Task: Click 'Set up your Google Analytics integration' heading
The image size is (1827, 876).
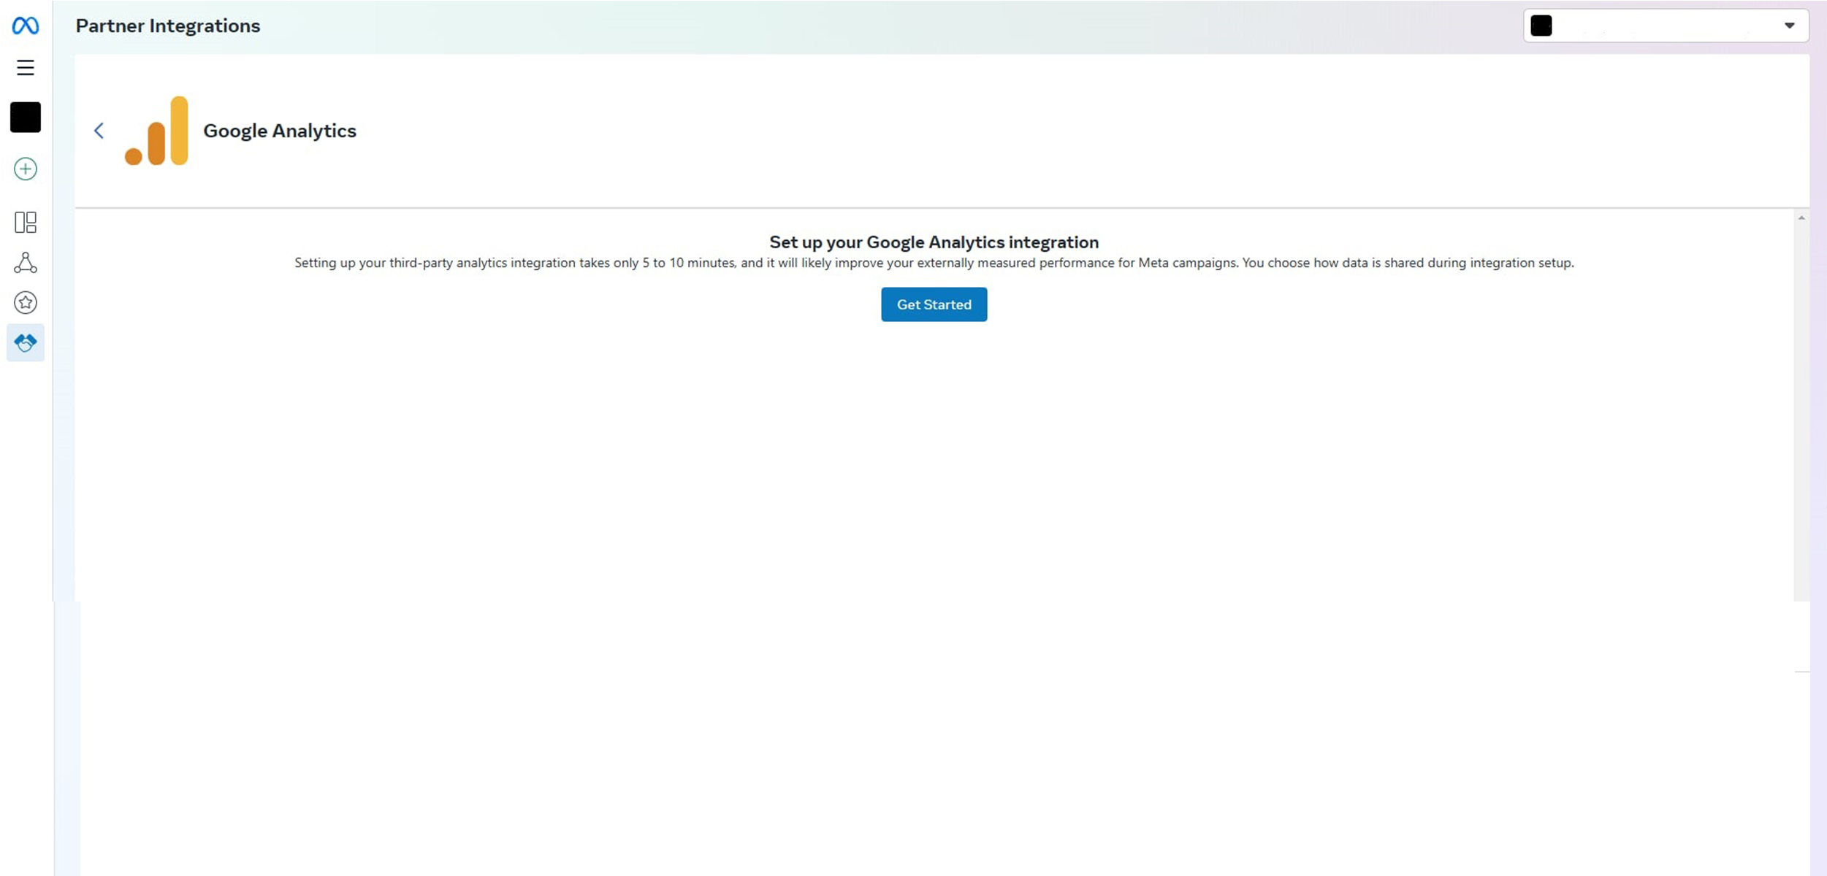Action: coord(934,242)
